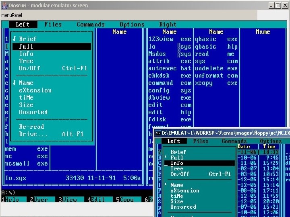The height and width of the screenshot is (217, 290).
Task: Select mem exe in left panel
Action: (x=27, y=149)
